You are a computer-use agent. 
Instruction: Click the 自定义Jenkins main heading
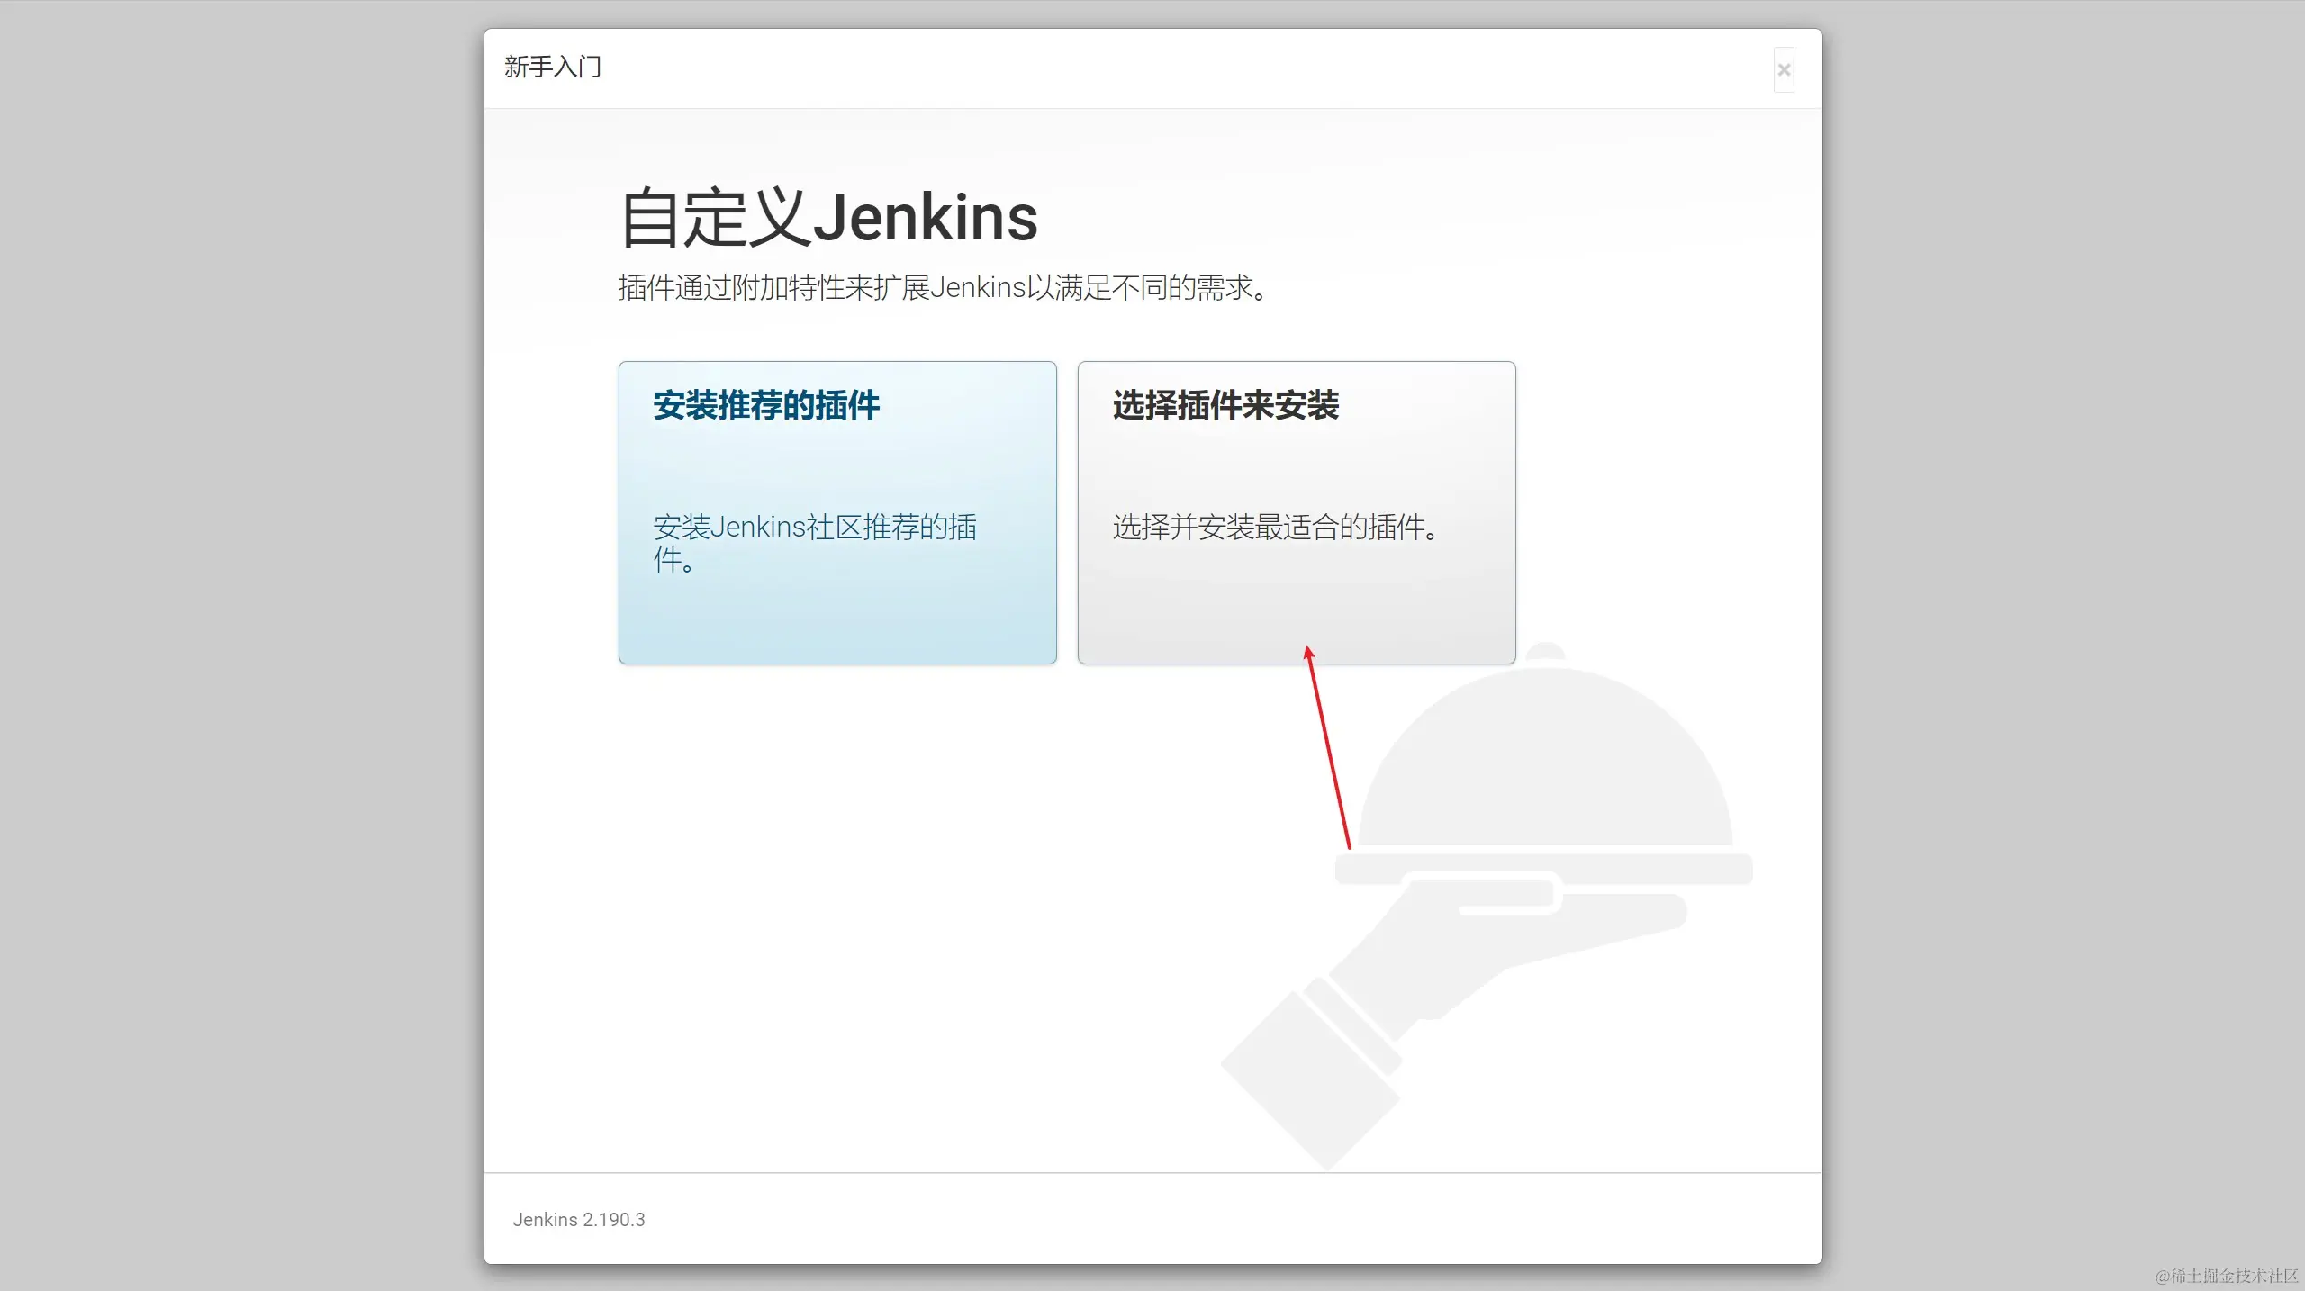(x=828, y=218)
